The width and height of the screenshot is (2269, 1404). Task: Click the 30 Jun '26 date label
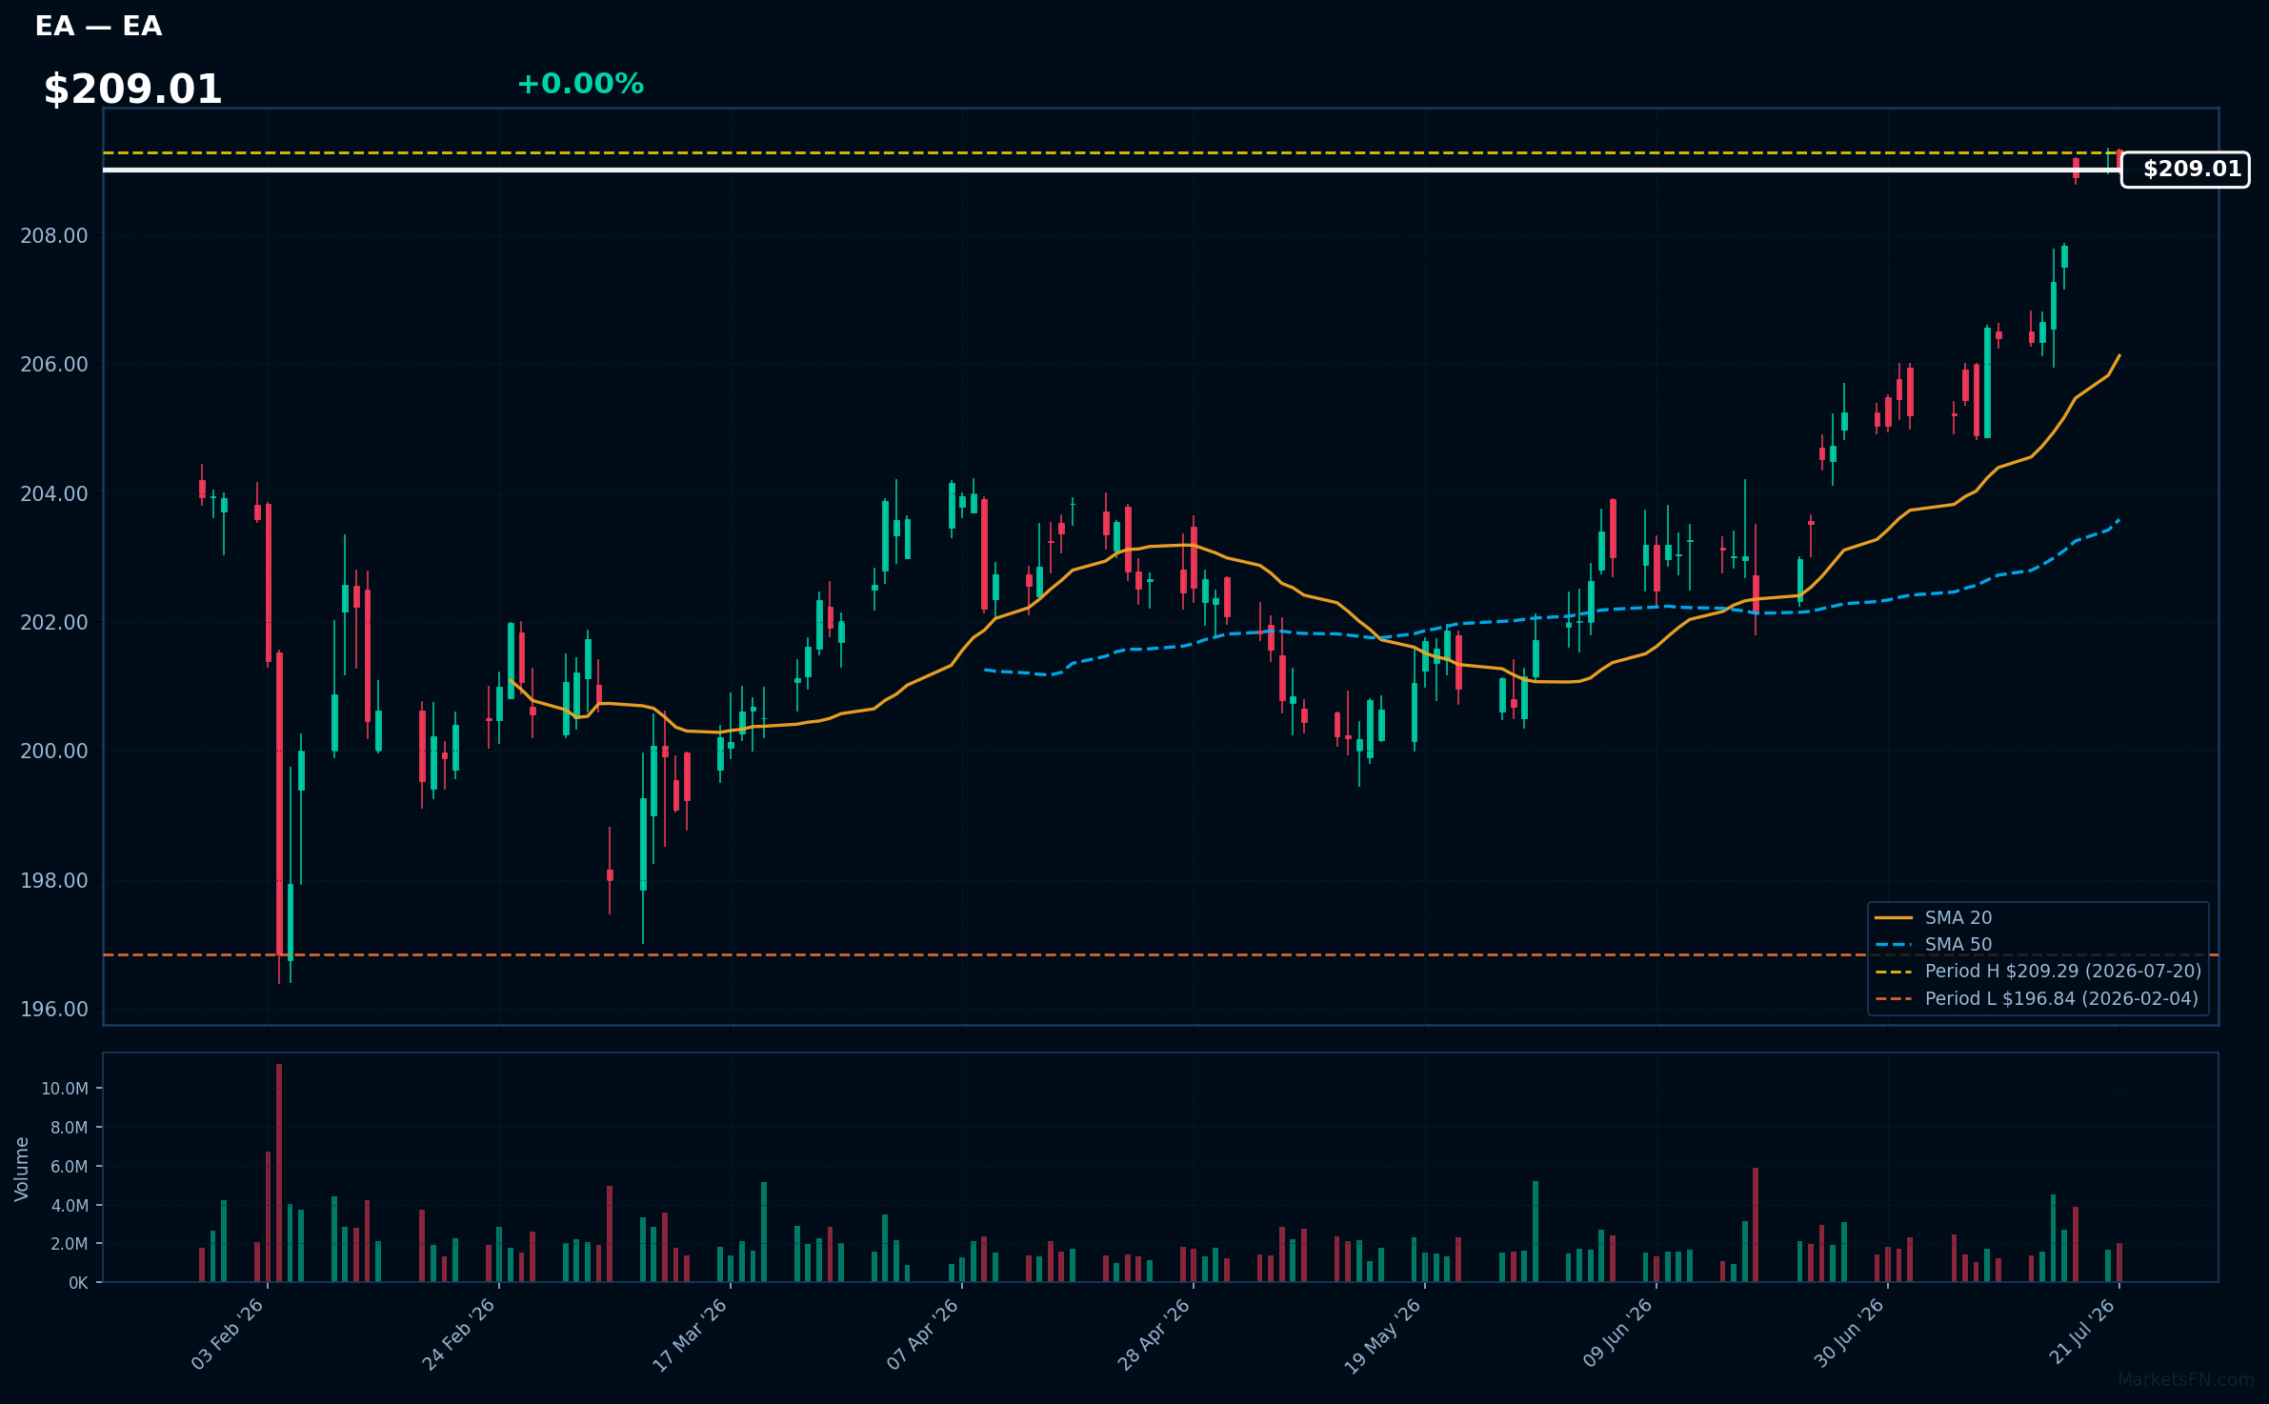(x=1849, y=1334)
